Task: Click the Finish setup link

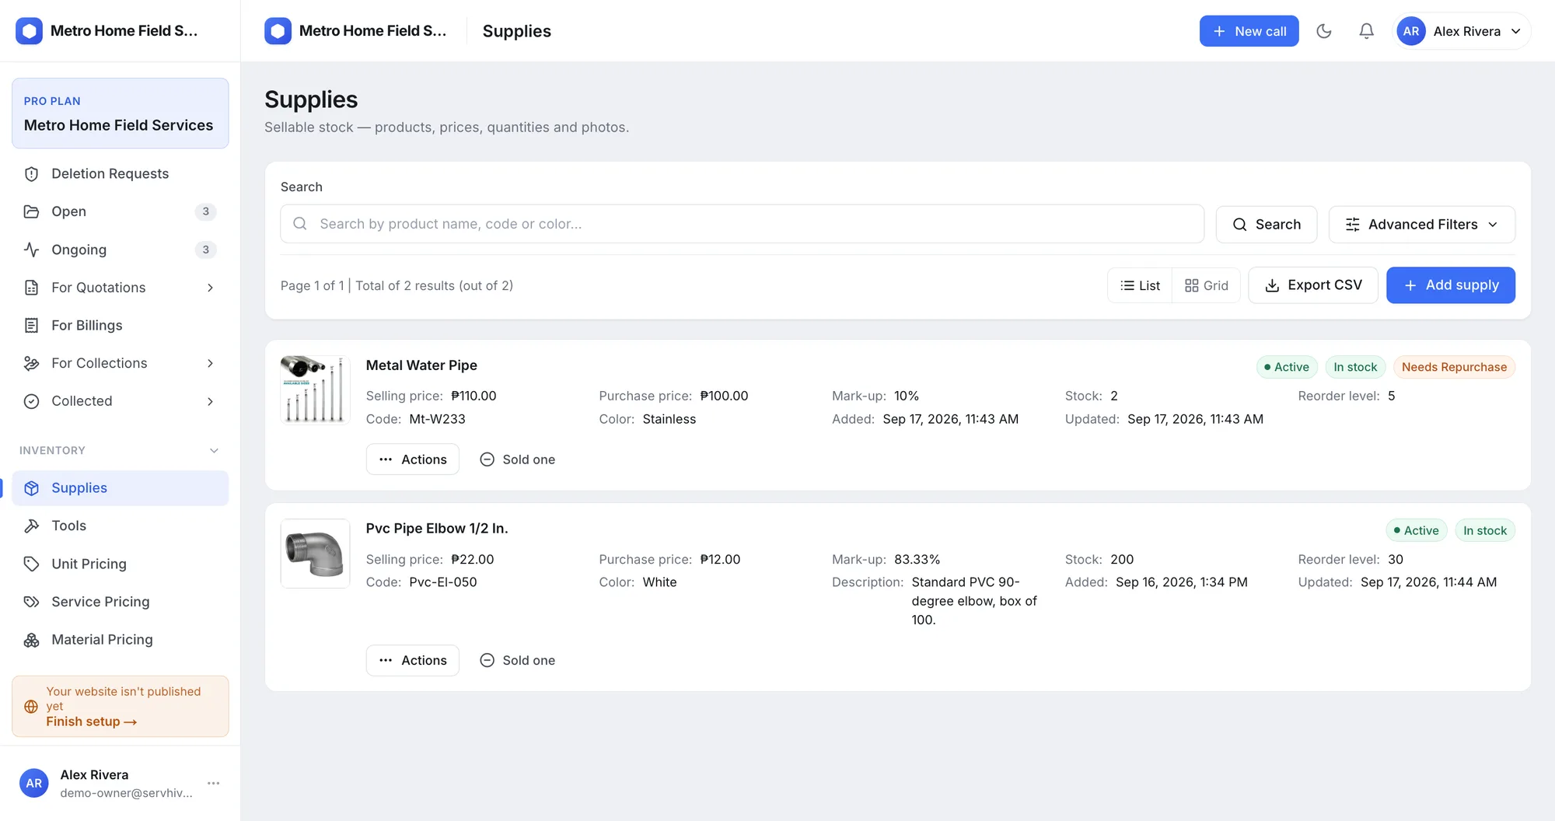Action: 91,721
